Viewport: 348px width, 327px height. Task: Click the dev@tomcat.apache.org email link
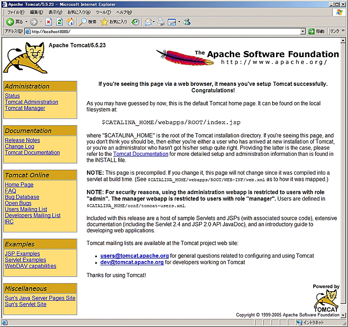click(x=132, y=262)
